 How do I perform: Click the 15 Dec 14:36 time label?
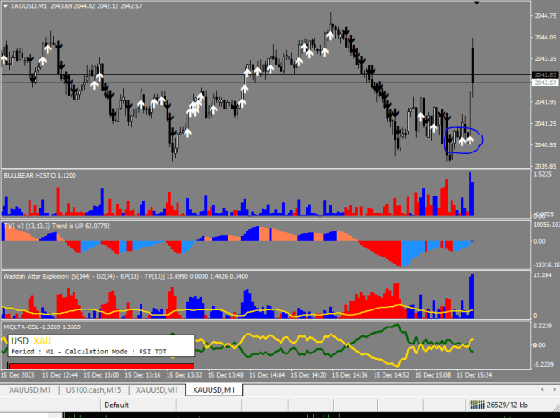coord(350,375)
